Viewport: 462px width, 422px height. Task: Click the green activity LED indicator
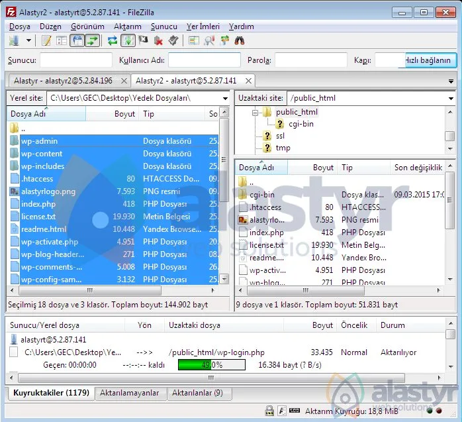click(x=430, y=411)
